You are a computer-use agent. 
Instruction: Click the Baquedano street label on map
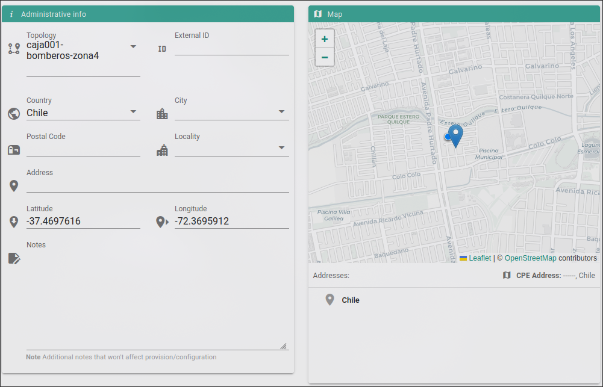coord(391,253)
